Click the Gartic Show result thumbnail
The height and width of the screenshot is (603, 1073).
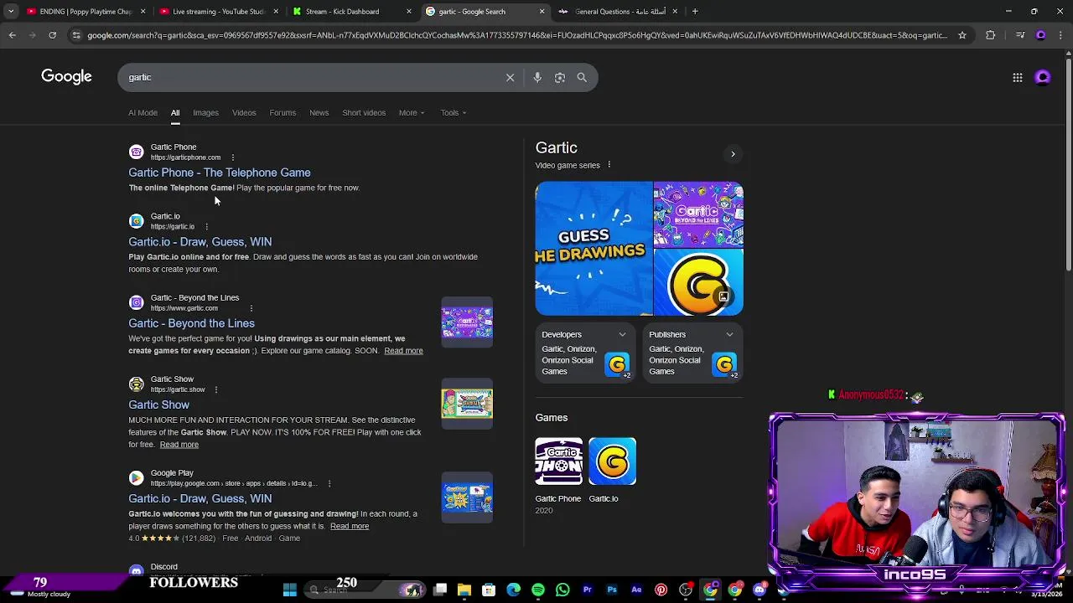click(467, 404)
